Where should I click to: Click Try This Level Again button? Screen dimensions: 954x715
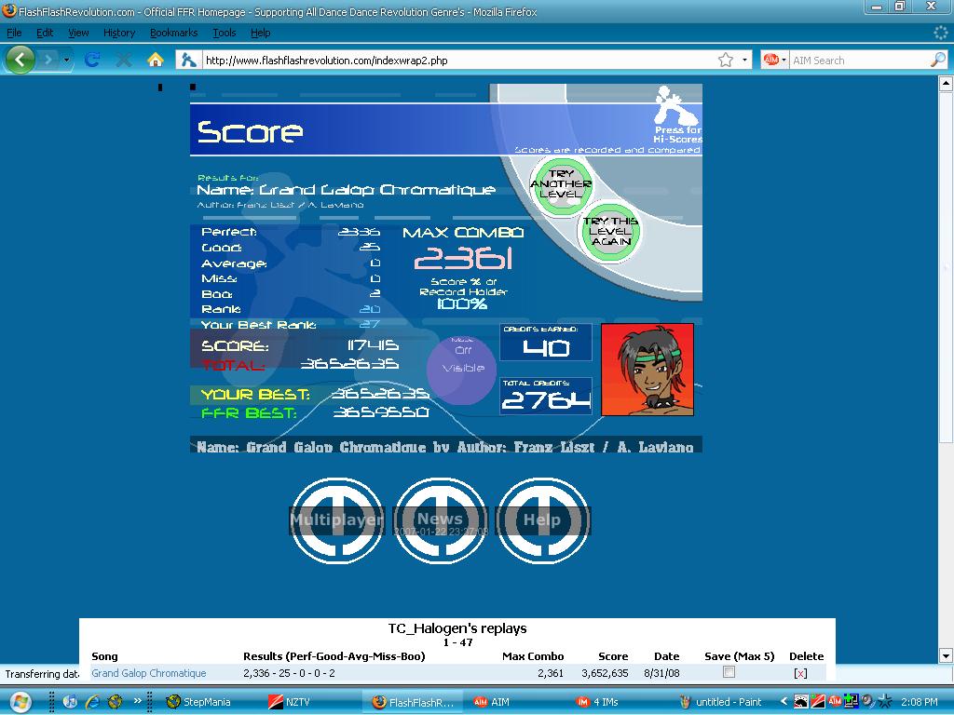tap(610, 232)
